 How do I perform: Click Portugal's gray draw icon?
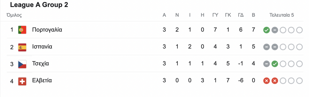tap(274, 30)
